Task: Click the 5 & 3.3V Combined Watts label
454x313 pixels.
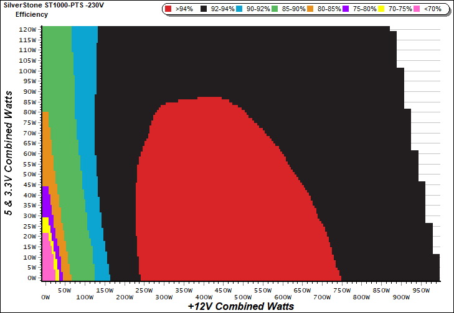Action: pos(9,153)
